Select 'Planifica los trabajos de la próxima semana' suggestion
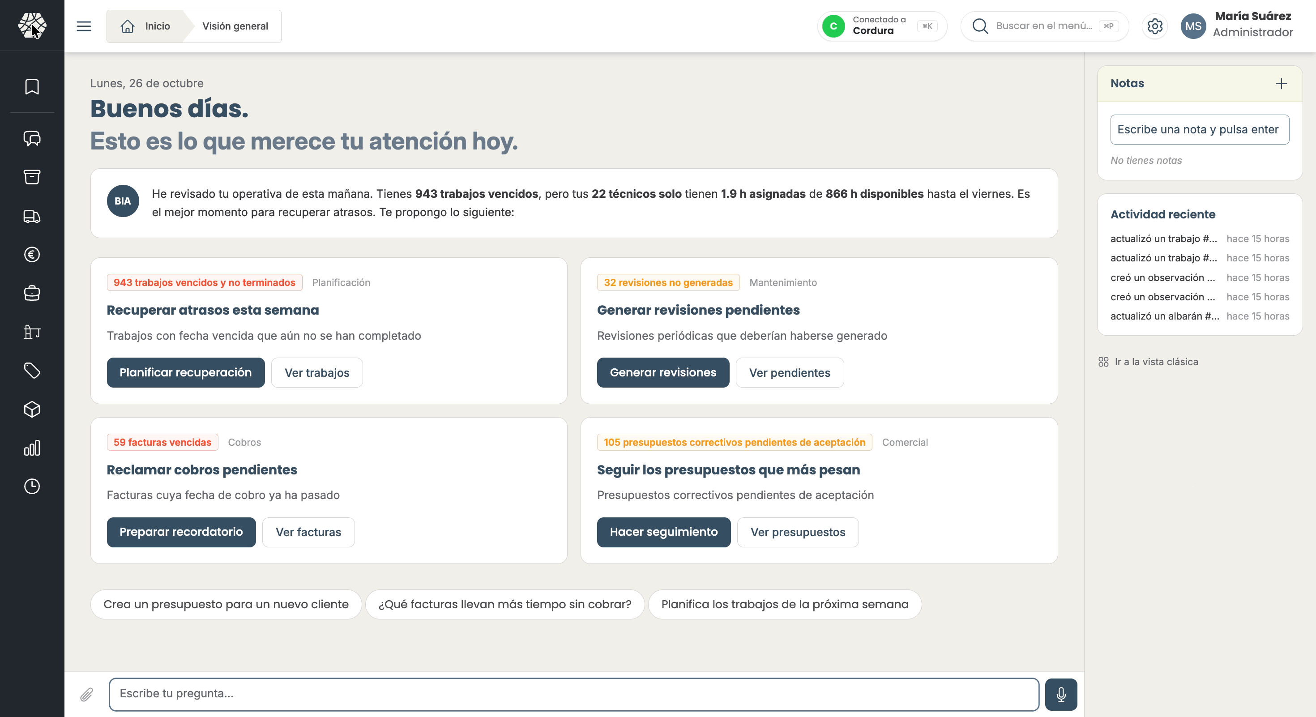This screenshot has height=717, width=1316. [785, 604]
